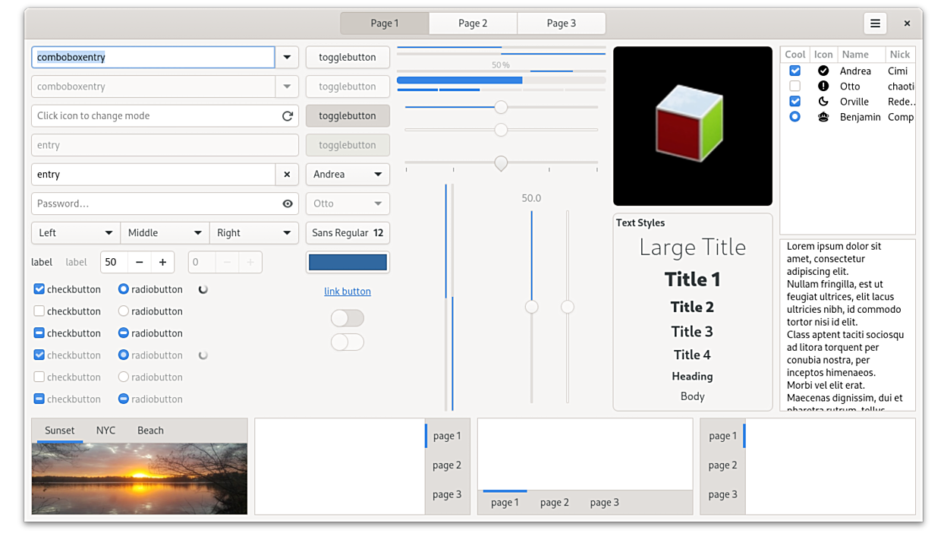Turn on the first switch under link button
947x533 pixels.
tap(348, 318)
